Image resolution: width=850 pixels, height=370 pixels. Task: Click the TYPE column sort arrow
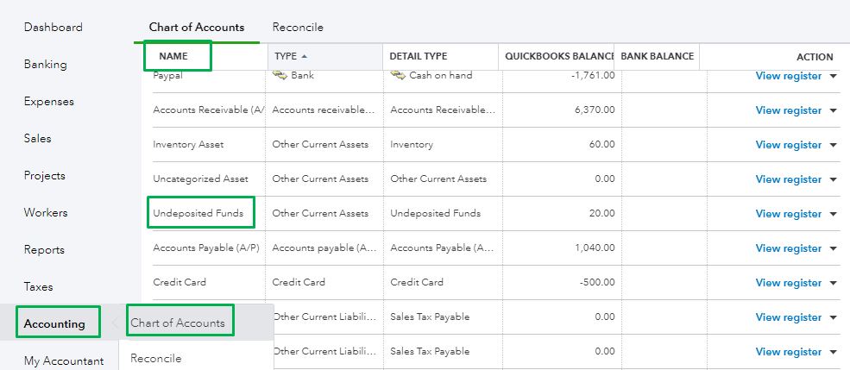(304, 56)
